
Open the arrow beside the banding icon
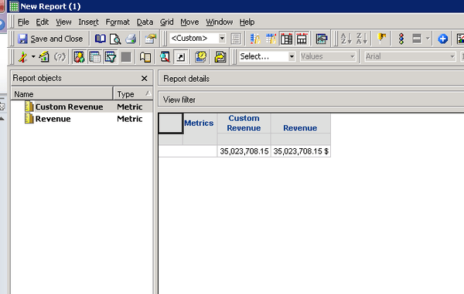428,39
